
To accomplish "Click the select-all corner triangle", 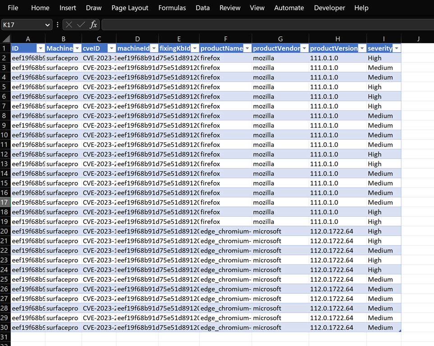I will click(5, 39).
